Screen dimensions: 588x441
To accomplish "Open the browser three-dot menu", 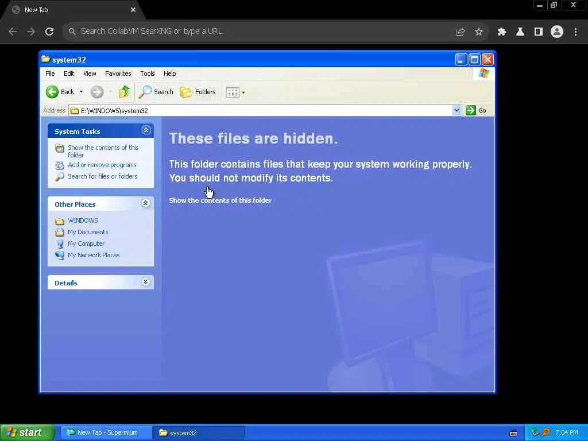I will (x=575, y=32).
